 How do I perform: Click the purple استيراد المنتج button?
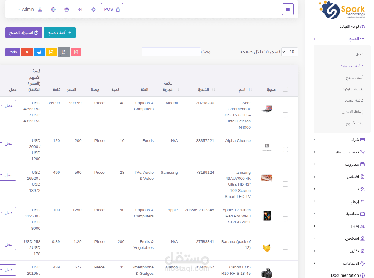point(24,33)
